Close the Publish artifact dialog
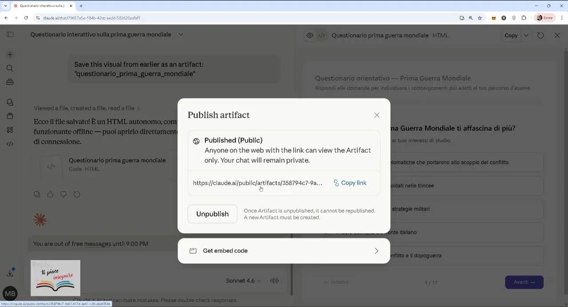This screenshot has width=568, height=307. pos(377,115)
